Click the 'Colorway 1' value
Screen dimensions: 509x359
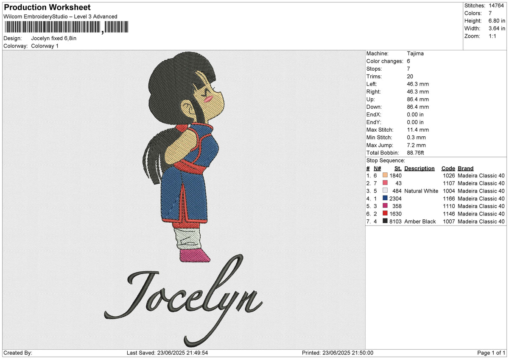pos(45,46)
